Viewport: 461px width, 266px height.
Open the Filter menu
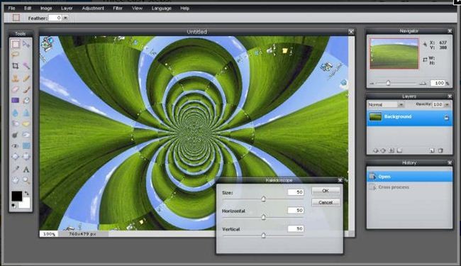(x=118, y=9)
